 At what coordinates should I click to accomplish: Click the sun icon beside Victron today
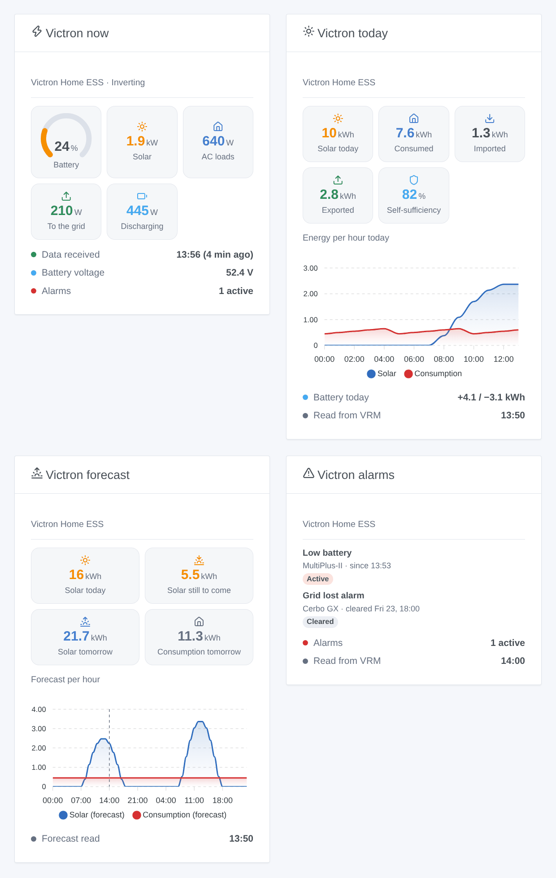click(308, 31)
